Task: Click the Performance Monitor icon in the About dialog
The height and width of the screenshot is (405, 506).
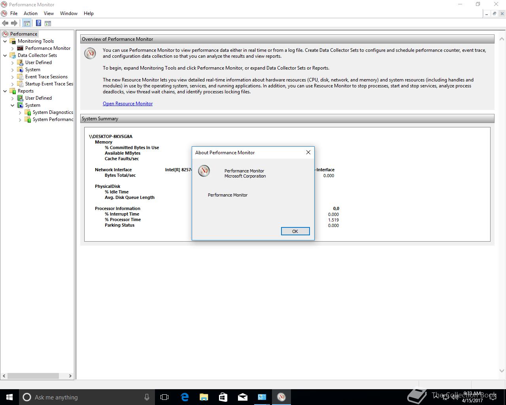Action: click(204, 171)
